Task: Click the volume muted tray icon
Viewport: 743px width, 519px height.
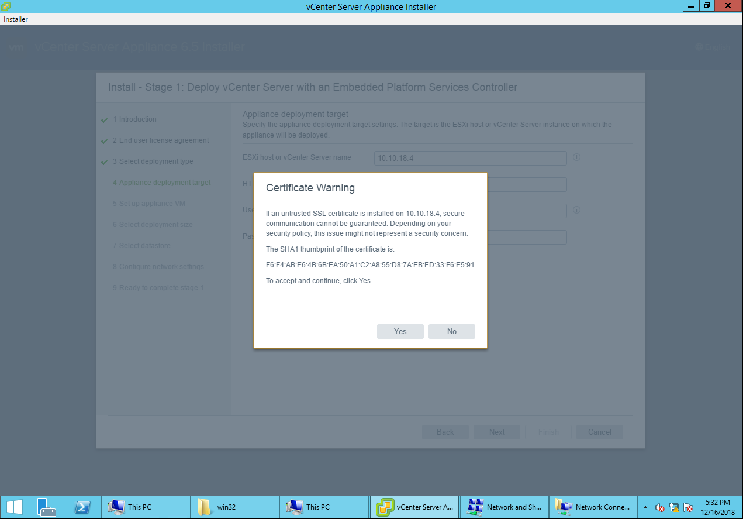Action: 660,507
